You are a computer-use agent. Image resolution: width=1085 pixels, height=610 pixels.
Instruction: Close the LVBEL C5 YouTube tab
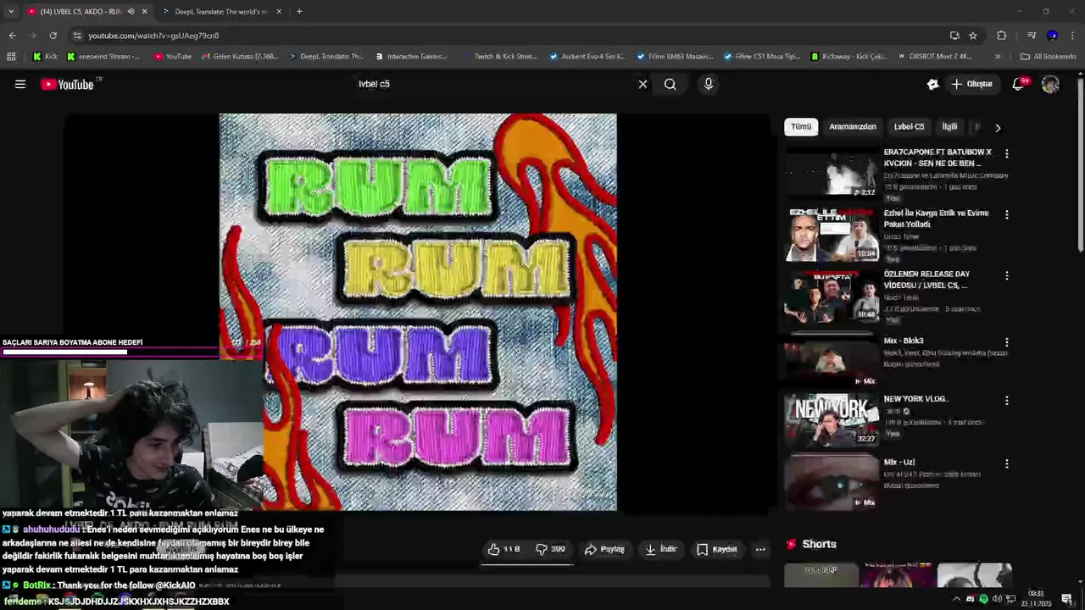coord(144,11)
